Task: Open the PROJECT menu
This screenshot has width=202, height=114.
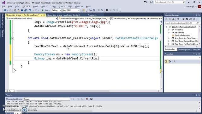Action: click(x=26, y=6)
